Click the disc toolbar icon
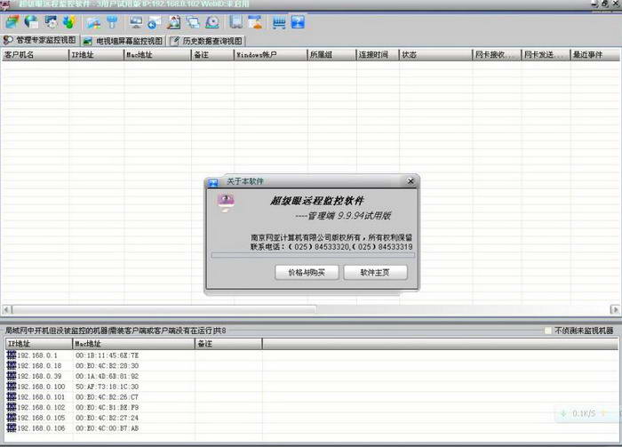Viewport: 622px width, 447px height. pyautogui.click(x=212, y=22)
